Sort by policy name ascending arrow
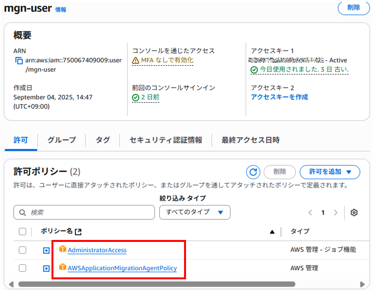Image resolution: width=374 pixels, height=291 pixels. tap(272, 232)
